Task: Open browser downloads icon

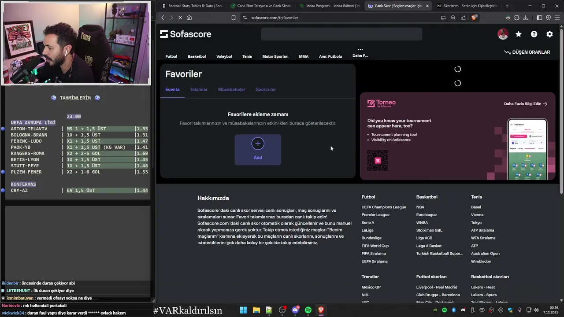Action: [526, 18]
